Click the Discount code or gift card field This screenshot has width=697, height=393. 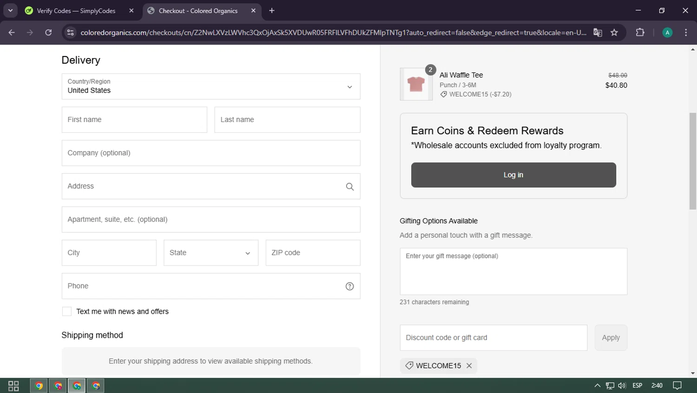pyautogui.click(x=493, y=338)
